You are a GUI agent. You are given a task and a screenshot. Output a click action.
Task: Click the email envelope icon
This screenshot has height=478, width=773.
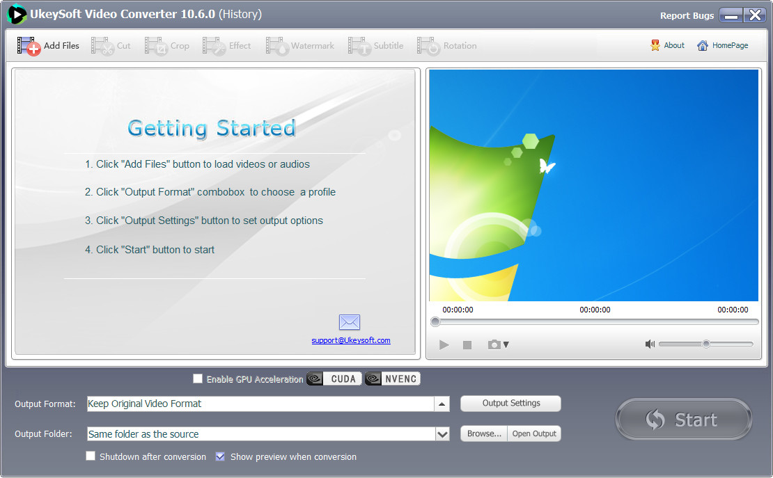pyautogui.click(x=350, y=322)
